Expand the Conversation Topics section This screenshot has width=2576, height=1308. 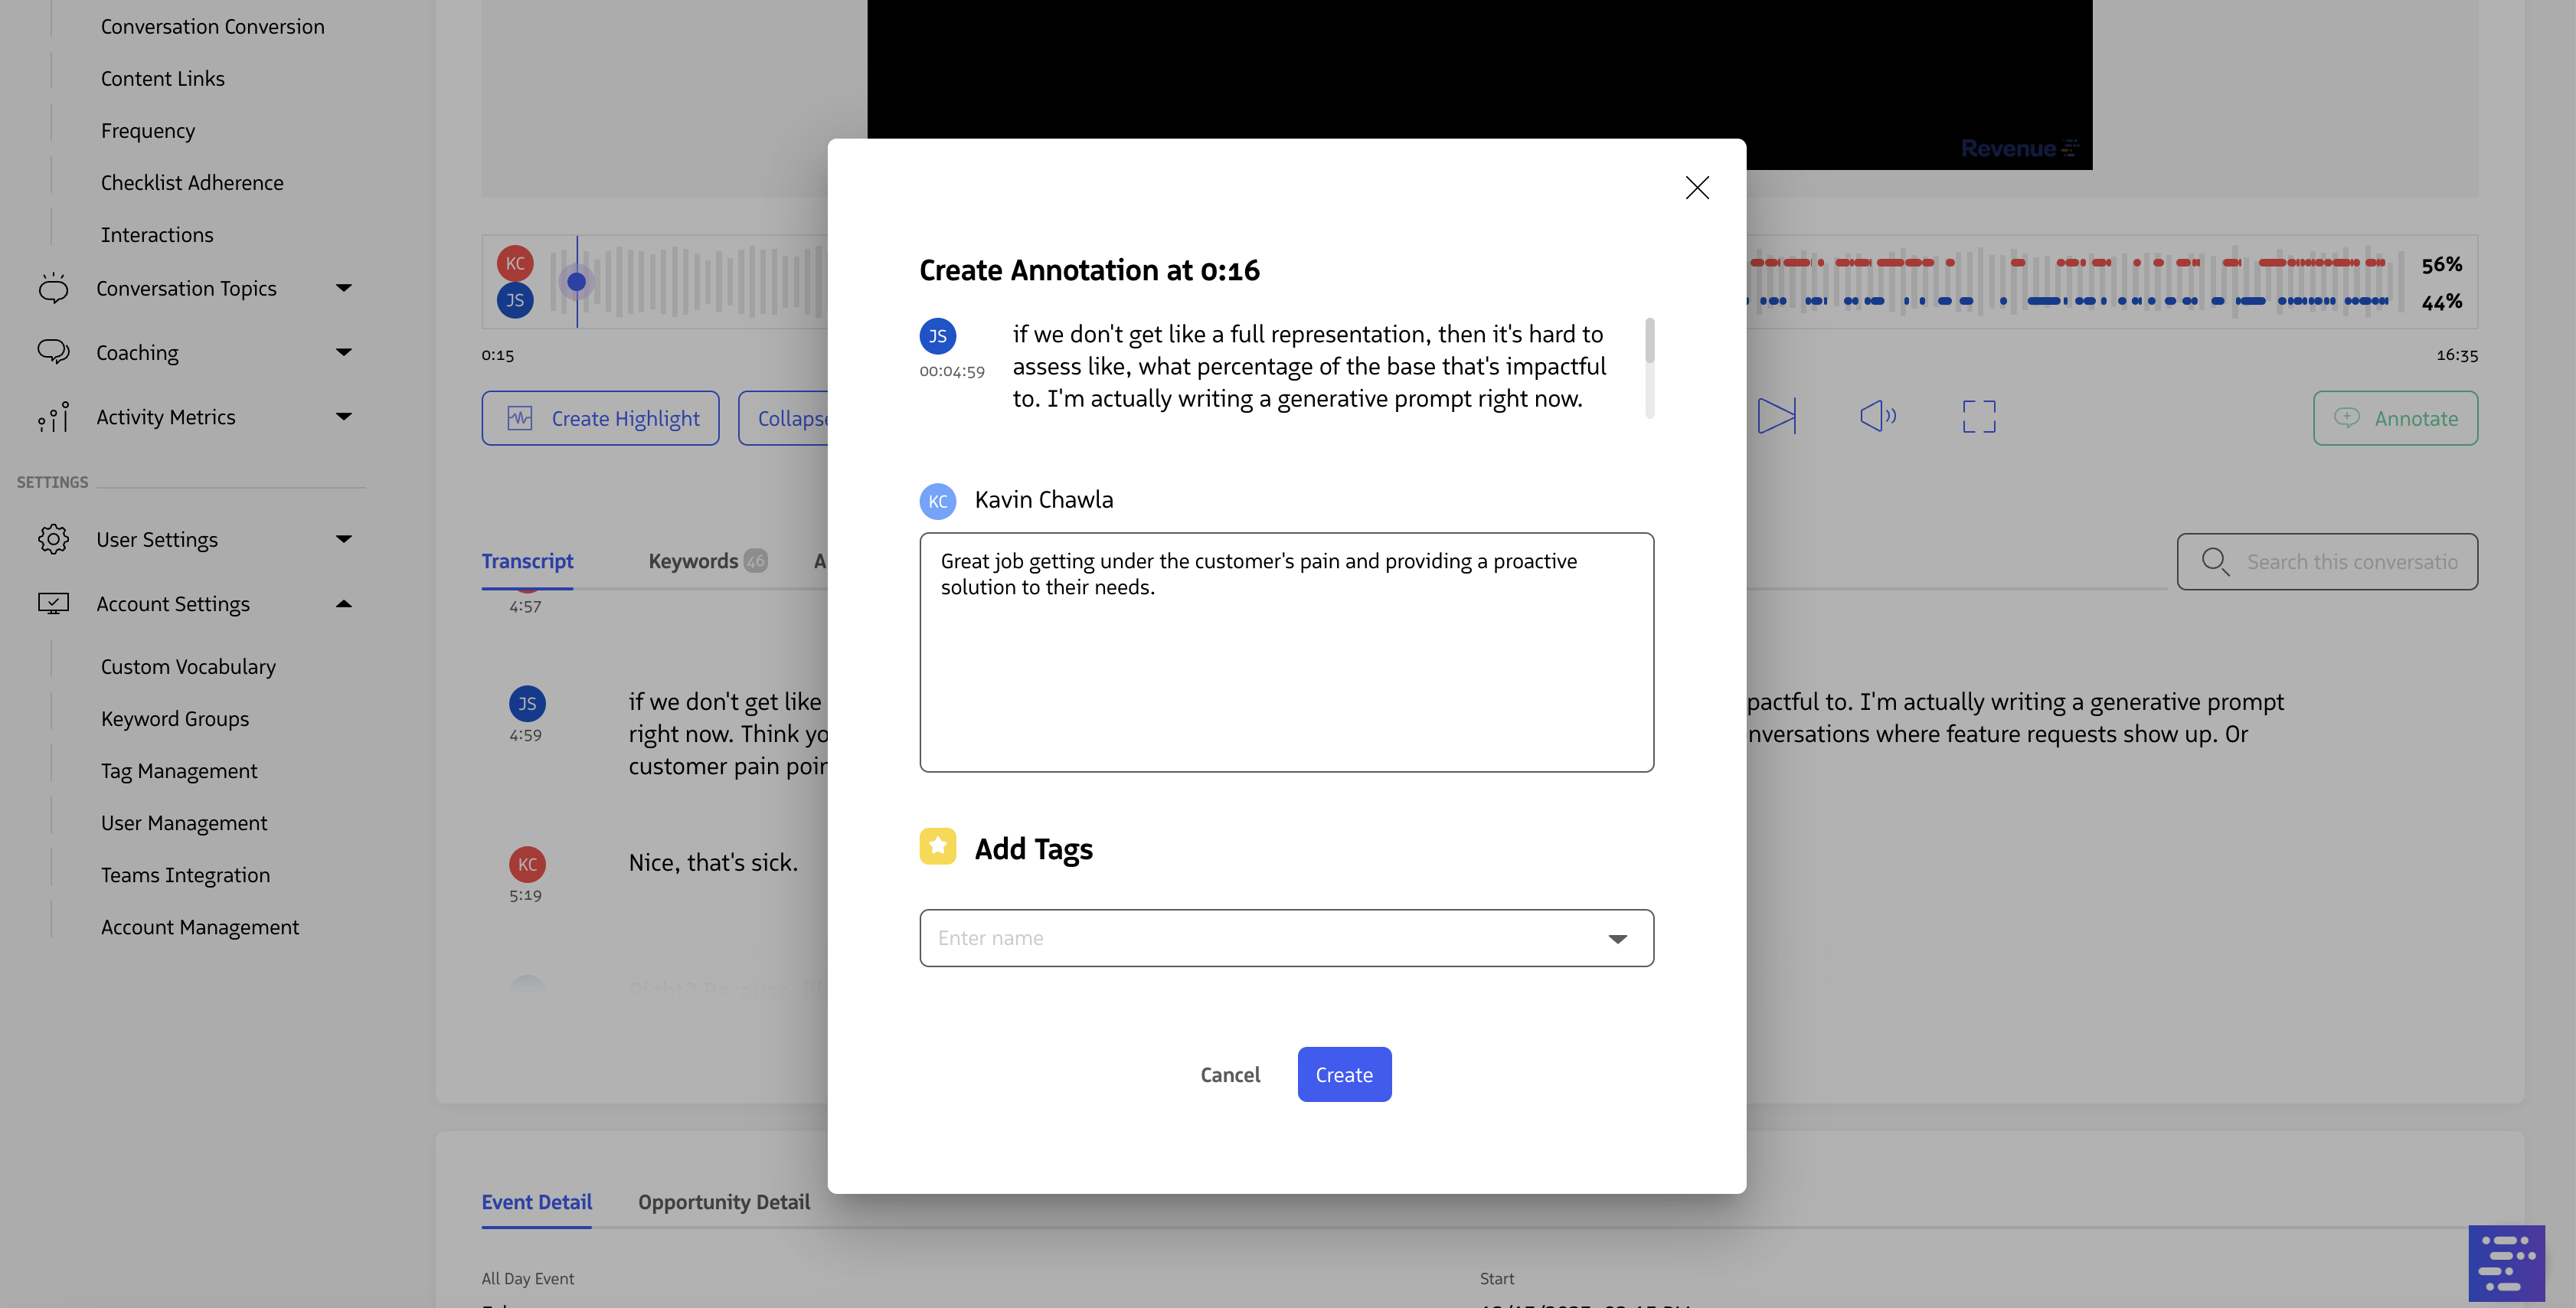(344, 288)
